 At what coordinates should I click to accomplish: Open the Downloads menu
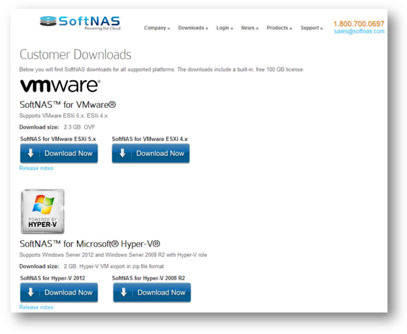click(193, 28)
